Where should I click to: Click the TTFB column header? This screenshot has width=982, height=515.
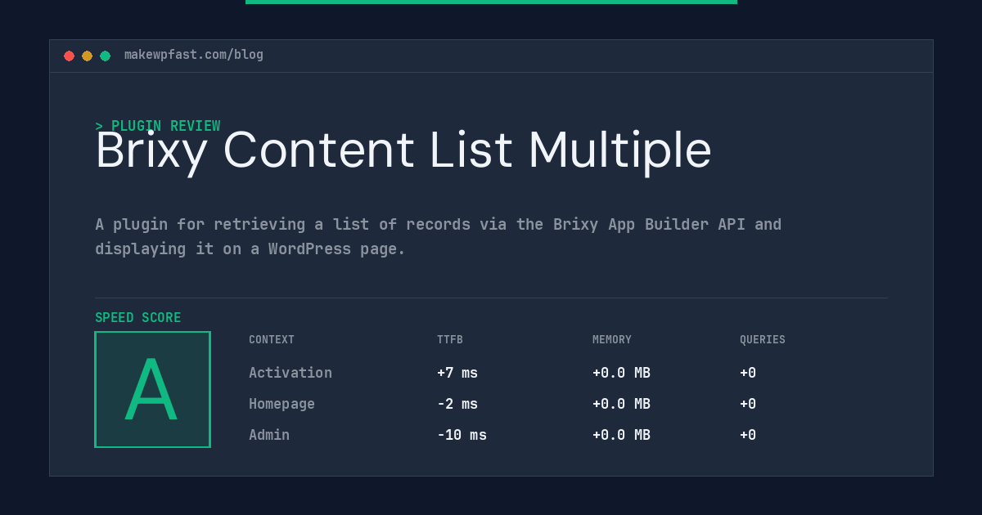(450, 340)
